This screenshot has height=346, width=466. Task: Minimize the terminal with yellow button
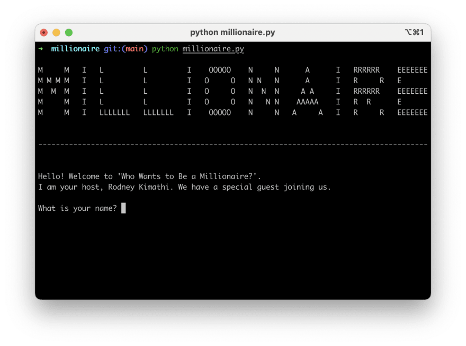pos(57,32)
